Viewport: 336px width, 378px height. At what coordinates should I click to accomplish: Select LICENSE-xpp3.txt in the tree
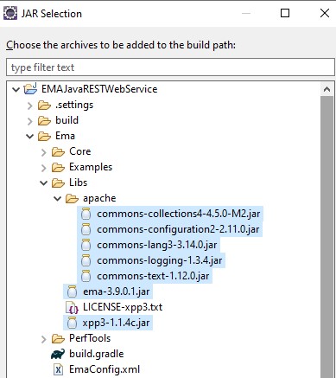(x=123, y=307)
